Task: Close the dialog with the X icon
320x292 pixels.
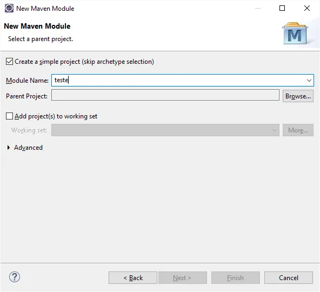Action: [307, 8]
